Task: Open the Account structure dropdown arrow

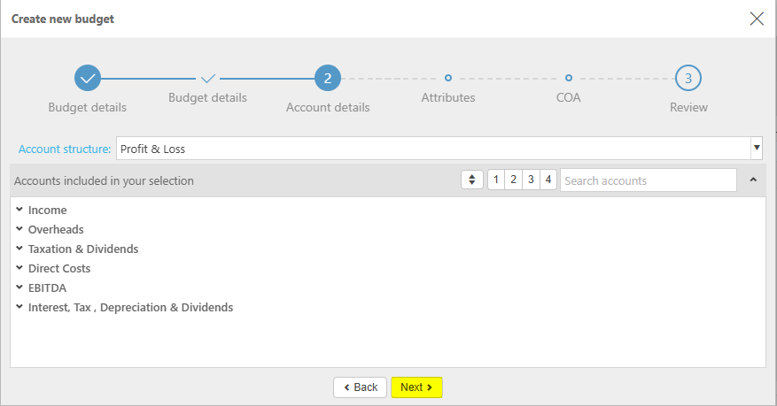Action: point(757,148)
